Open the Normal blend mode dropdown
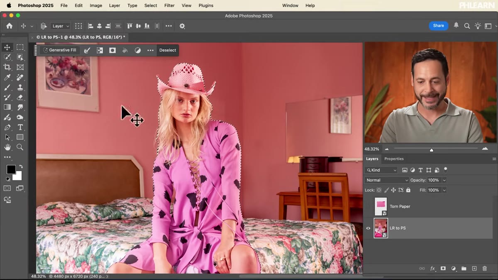Screen dimensions: 498x280 coord(387,180)
